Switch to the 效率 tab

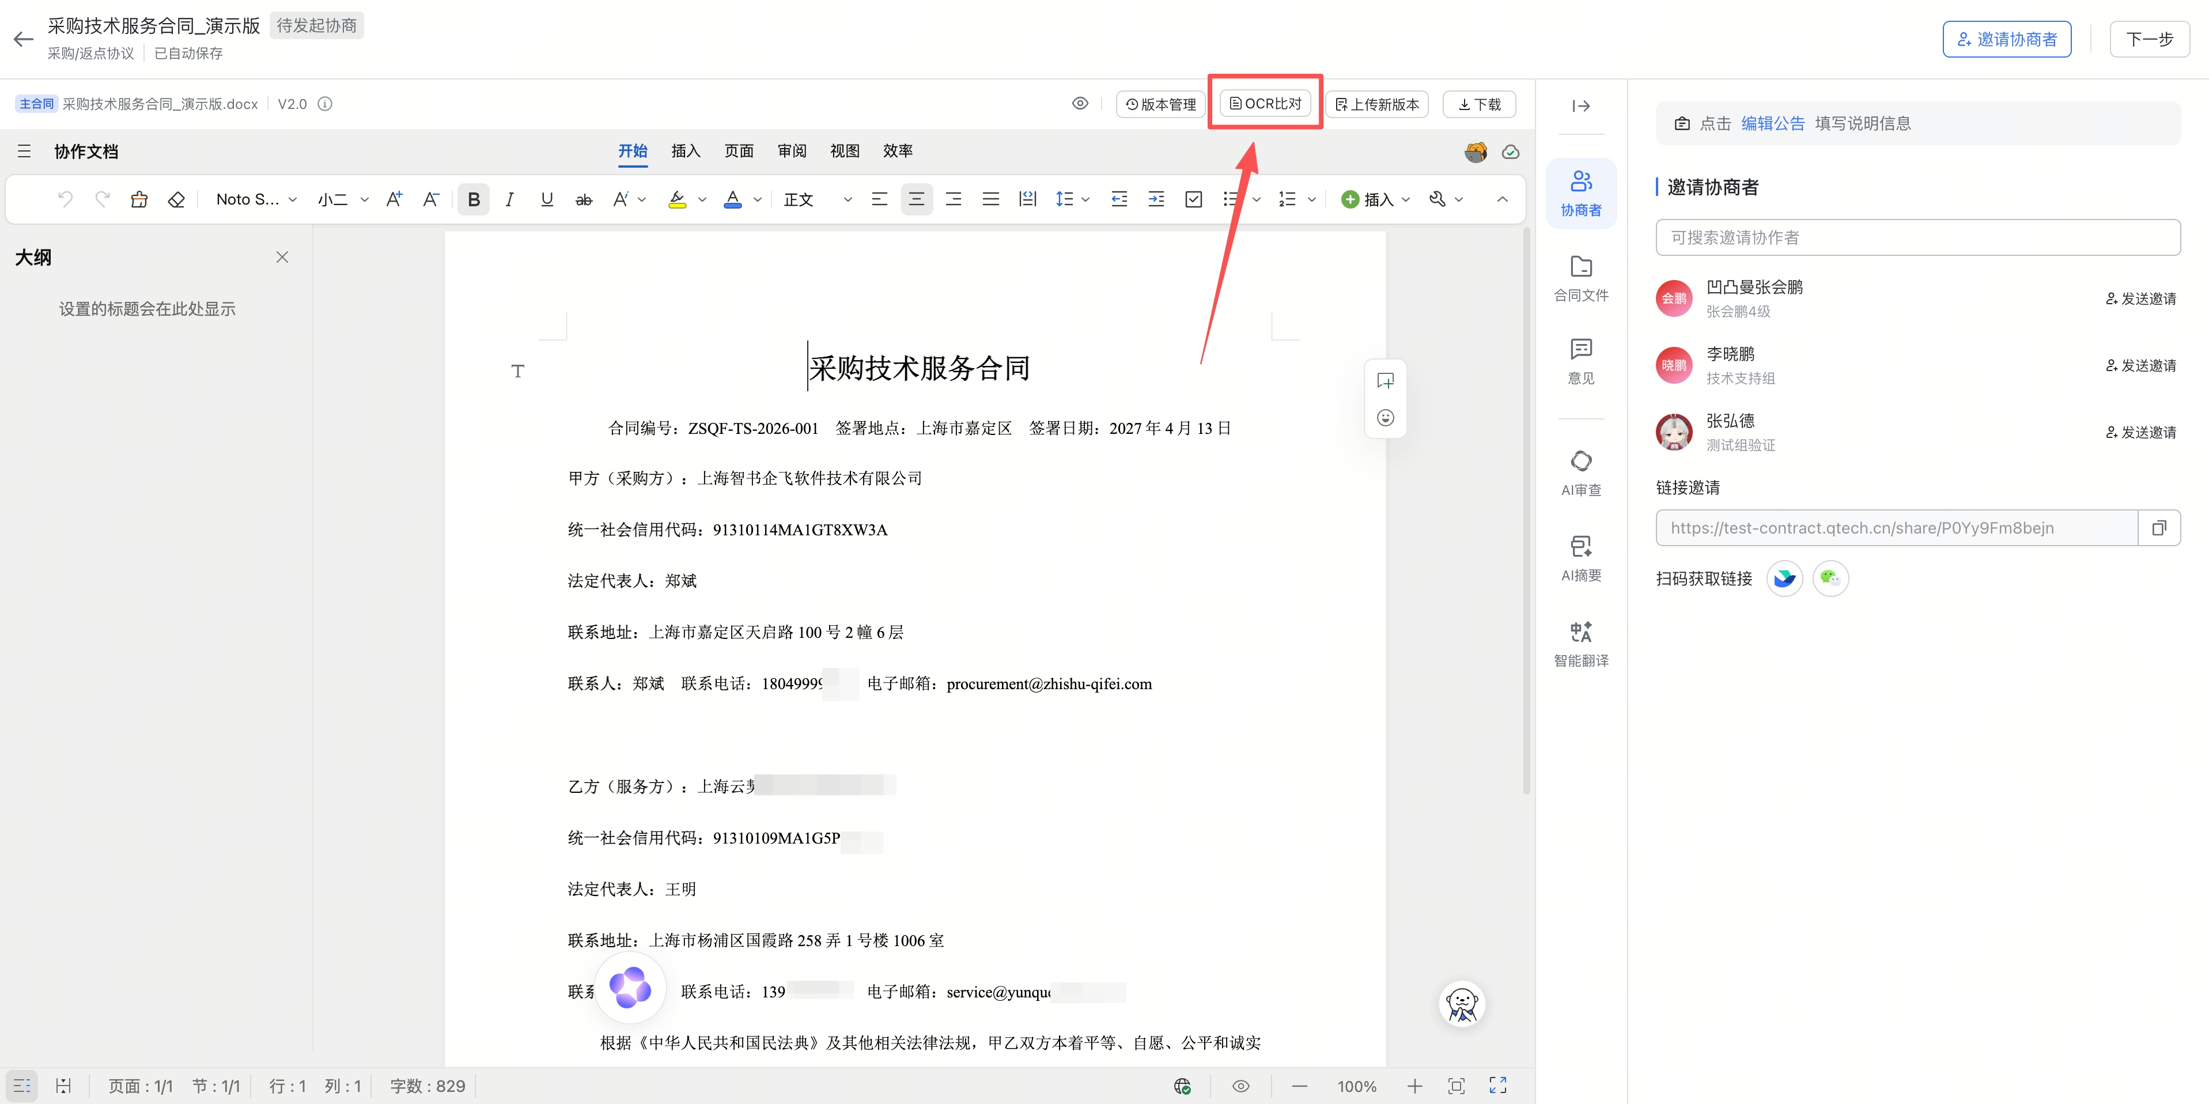(x=898, y=151)
